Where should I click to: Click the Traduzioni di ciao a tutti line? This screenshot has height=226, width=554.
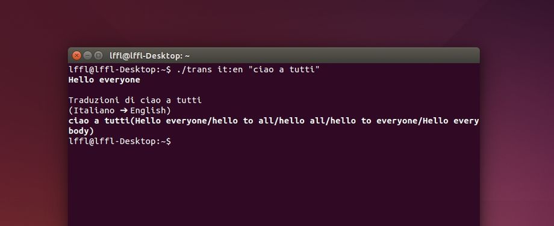coord(135,100)
